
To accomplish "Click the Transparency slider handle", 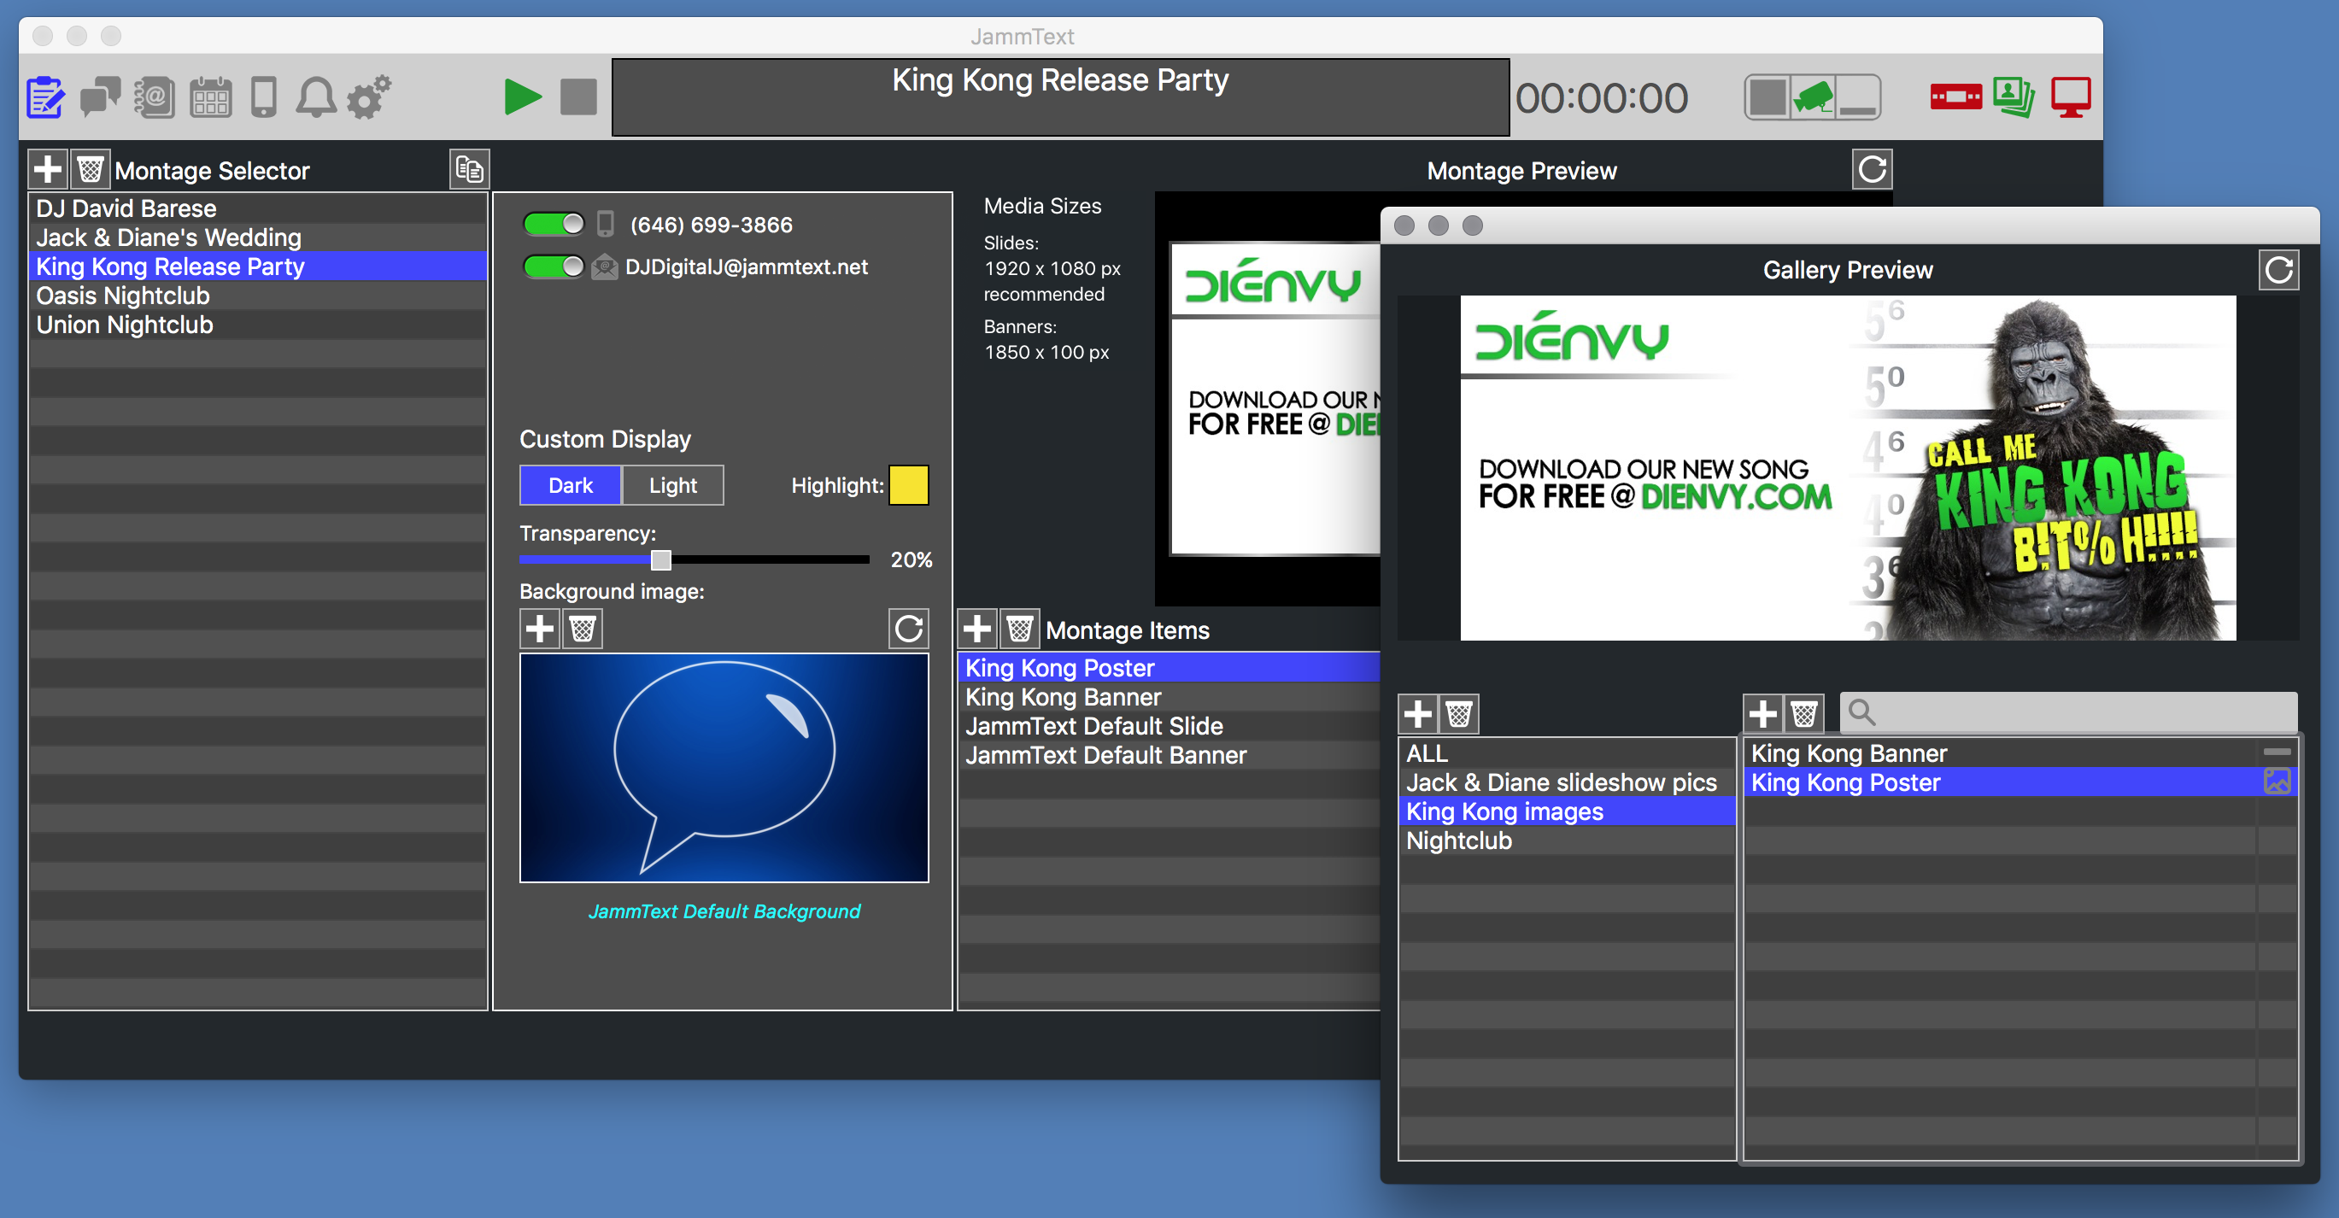I will point(661,560).
